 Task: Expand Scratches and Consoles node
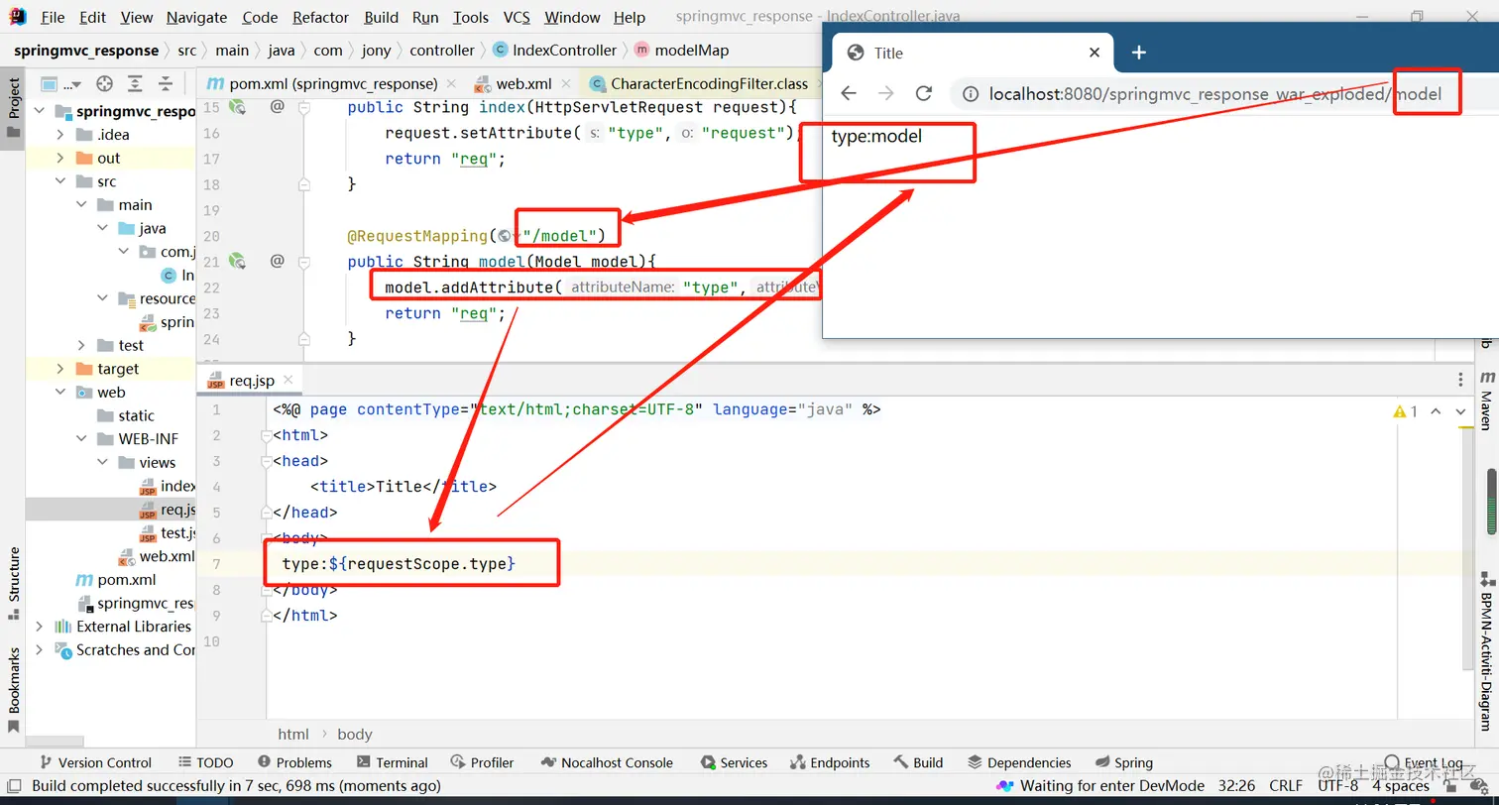click(39, 650)
